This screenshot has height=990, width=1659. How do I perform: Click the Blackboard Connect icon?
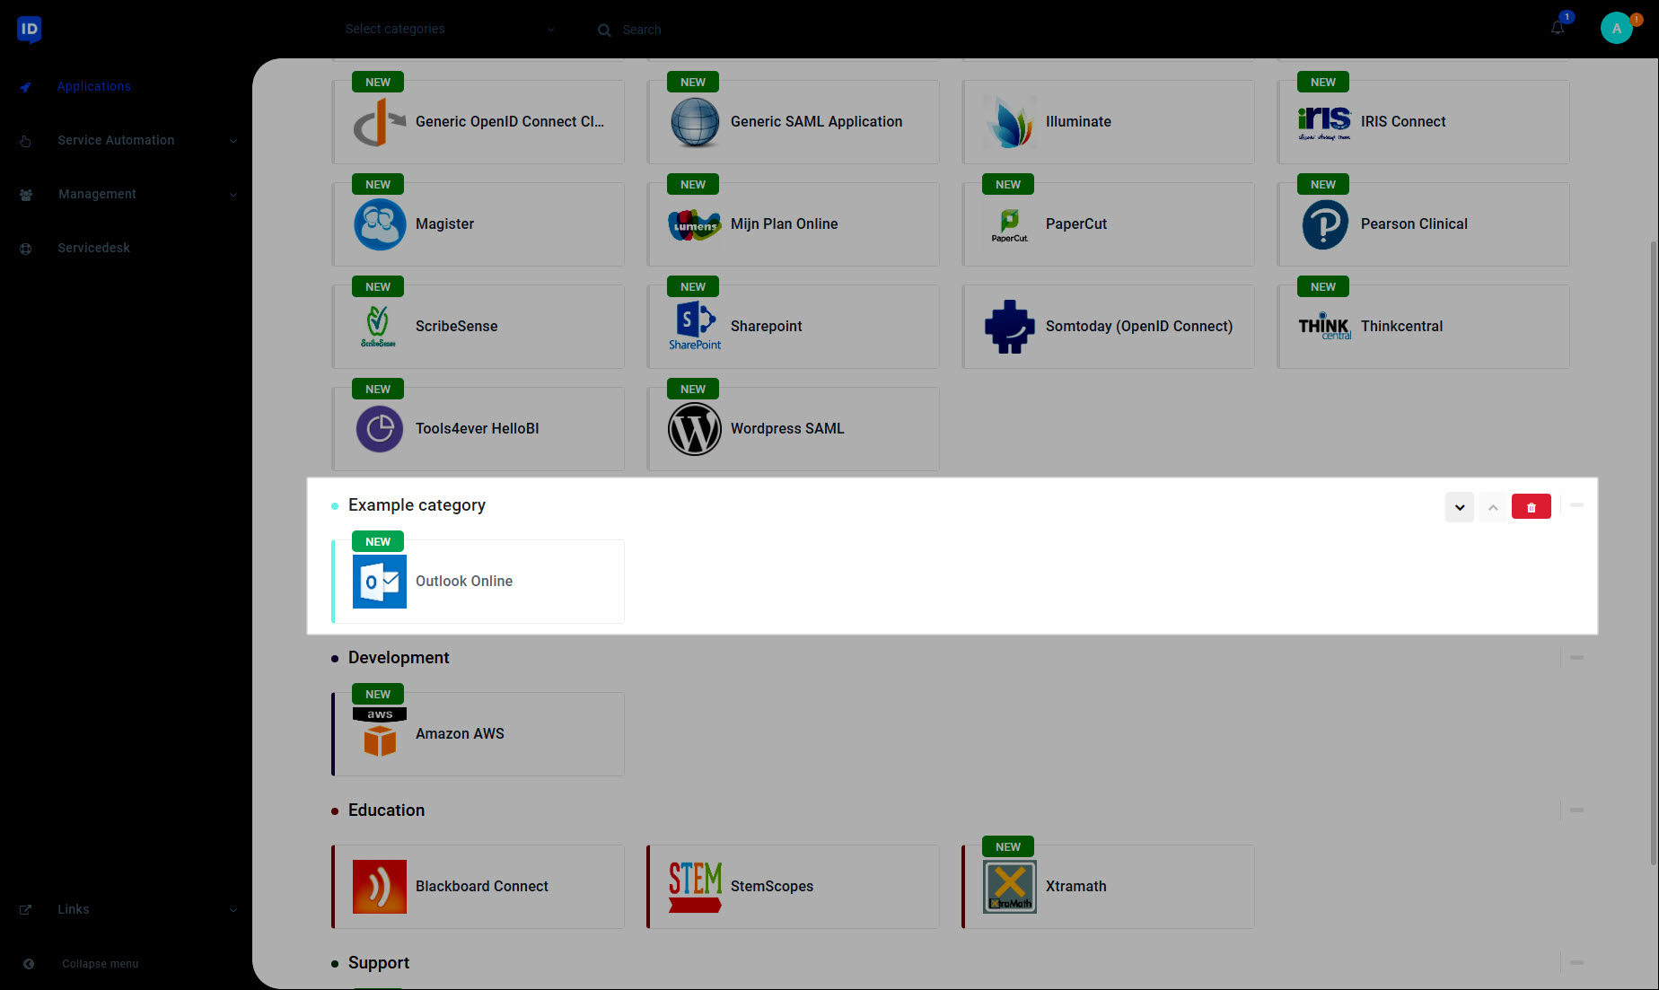(380, 887)
